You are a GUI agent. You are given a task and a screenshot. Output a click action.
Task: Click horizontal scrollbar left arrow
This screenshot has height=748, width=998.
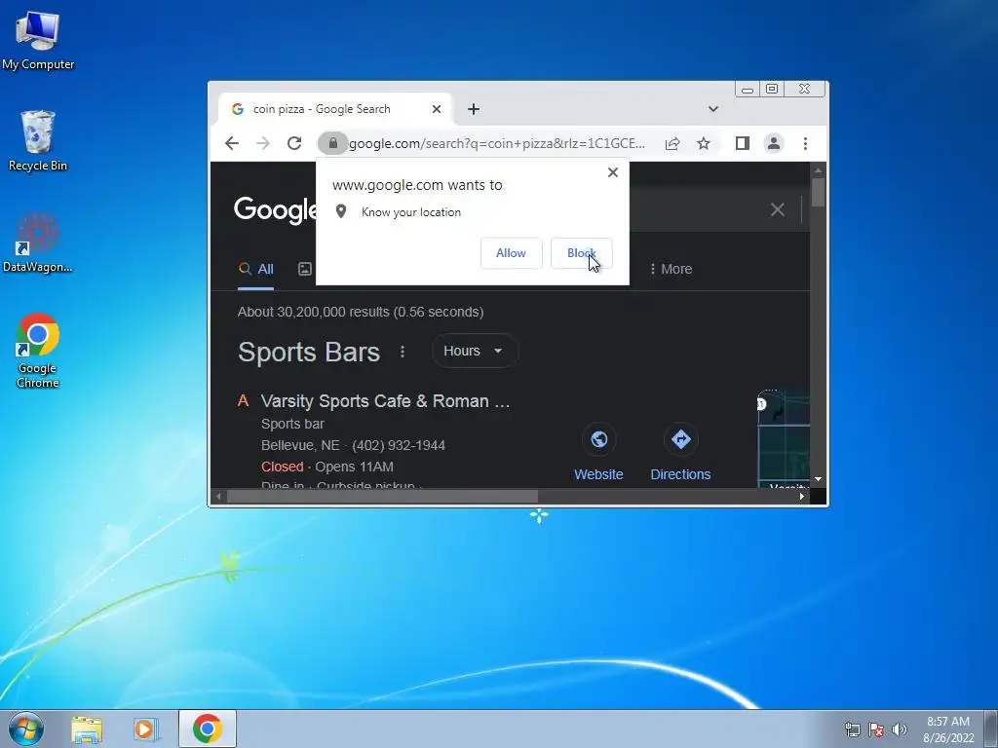click(x=218, y=496)
